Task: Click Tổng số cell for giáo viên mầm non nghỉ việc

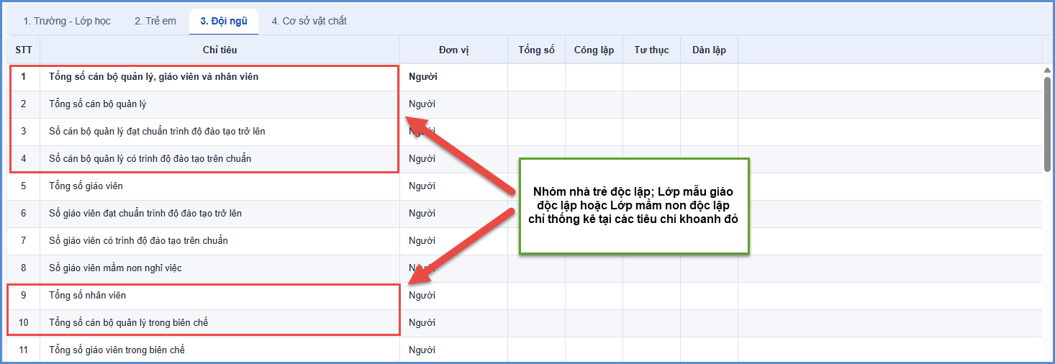Action: pos(537,268)
